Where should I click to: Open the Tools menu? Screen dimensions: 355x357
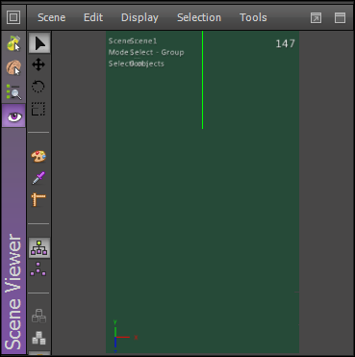pyautogui.click(x=253, y=17)
